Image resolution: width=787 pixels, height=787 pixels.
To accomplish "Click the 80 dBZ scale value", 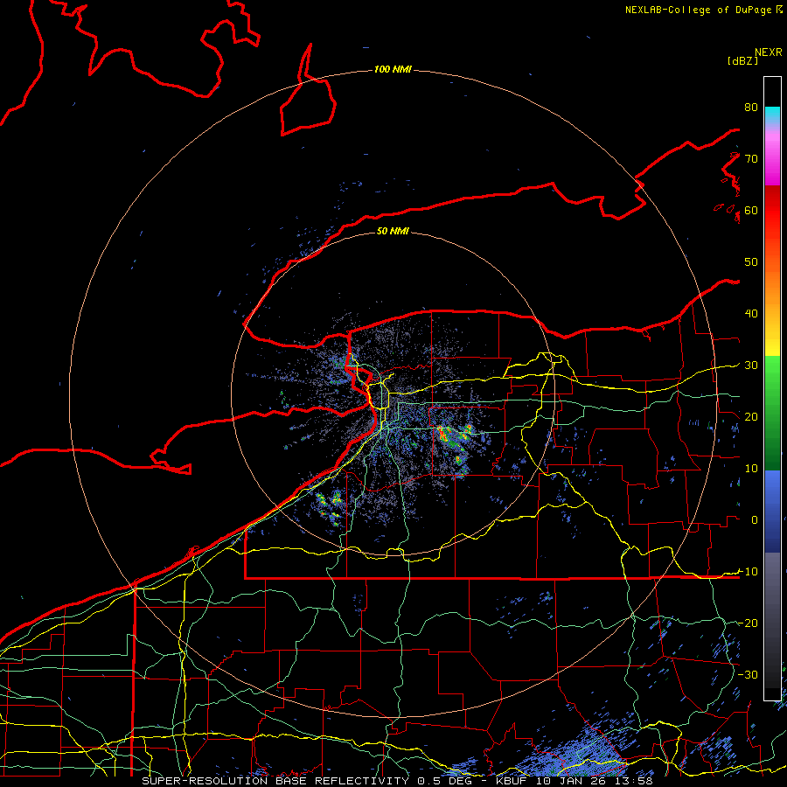I will pos(751,107).
